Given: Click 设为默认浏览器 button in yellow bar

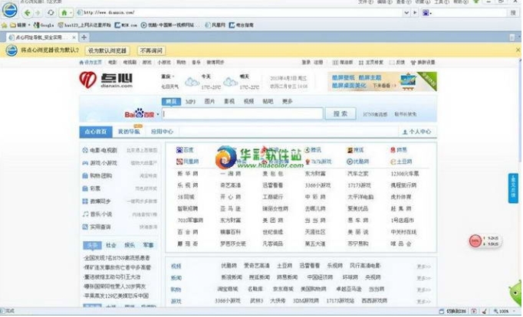Looking at the screenshot, I should pyautogui.click(x=107, y=51).
